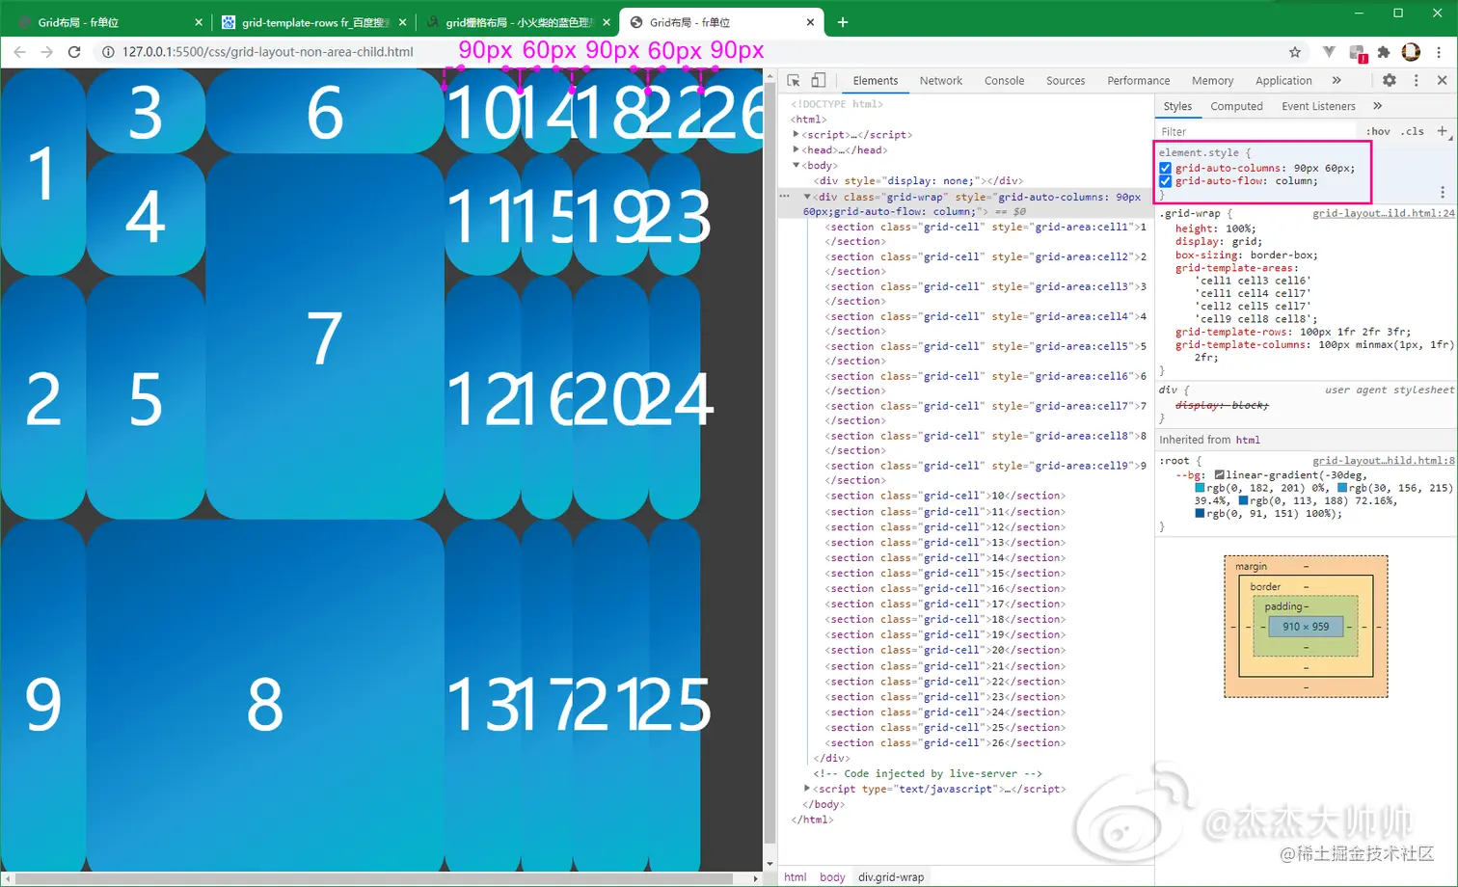Click the extension icon with red badge

pos(1357,53)
